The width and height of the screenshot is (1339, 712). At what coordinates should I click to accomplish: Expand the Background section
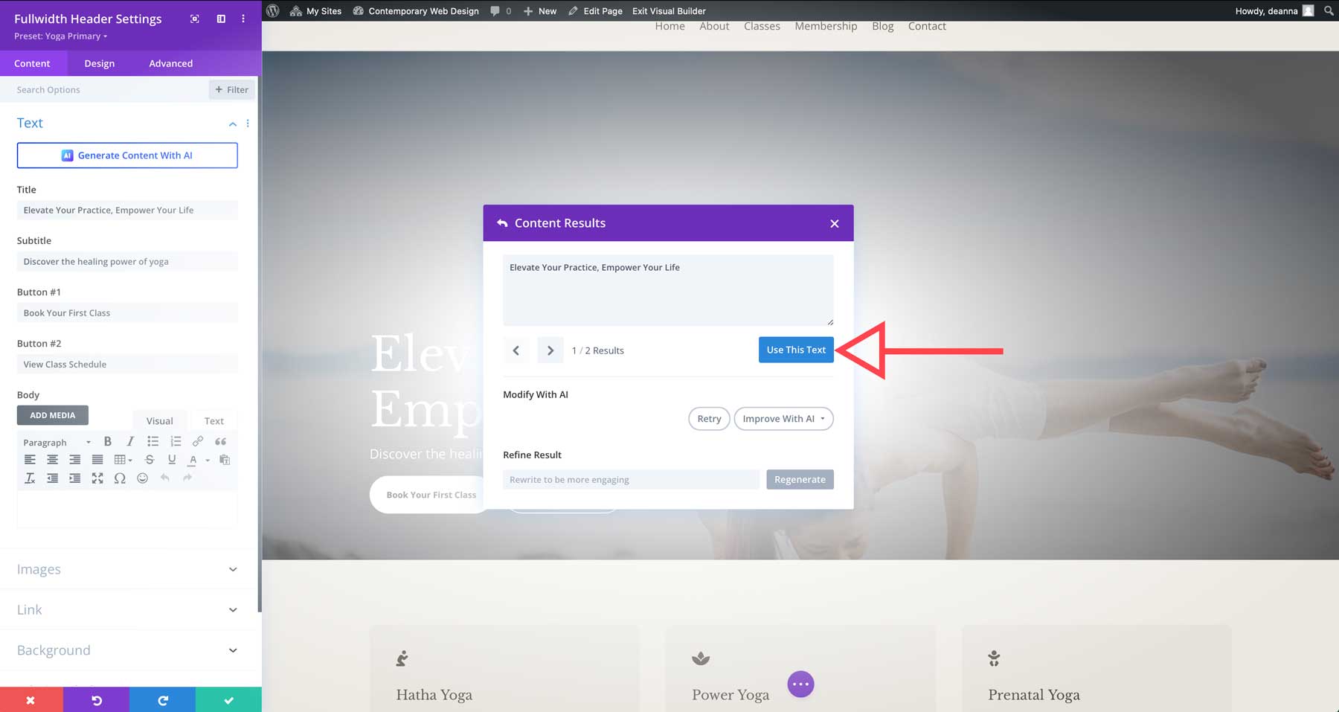(127, 650)
